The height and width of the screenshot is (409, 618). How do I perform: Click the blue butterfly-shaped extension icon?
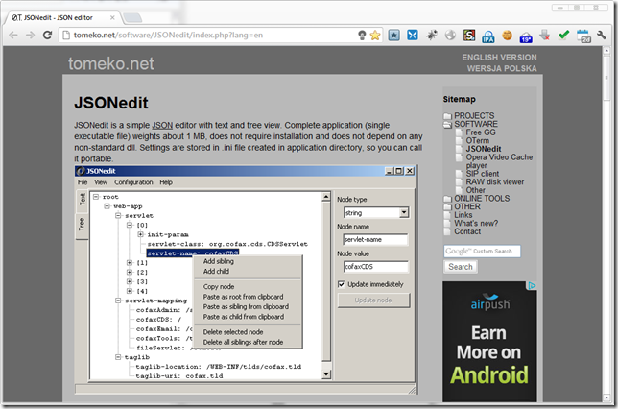point(413,36)
